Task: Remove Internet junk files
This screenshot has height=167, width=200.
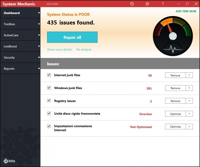Action: (175, 75)
